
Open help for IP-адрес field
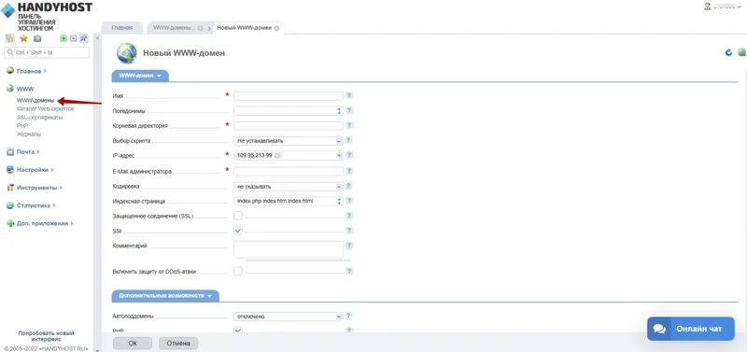[x=348, y=155]
